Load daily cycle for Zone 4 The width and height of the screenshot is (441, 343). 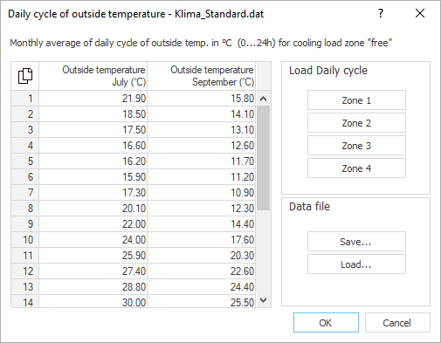click(356, 168)
